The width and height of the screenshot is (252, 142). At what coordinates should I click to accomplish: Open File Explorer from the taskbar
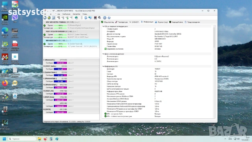(x=39, y=139)
